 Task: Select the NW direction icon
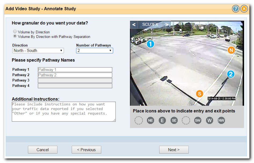click(x=221, y=121)
